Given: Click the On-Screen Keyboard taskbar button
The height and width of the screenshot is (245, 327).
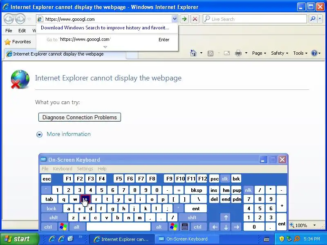Looking at the screenshot, I should click(187, 239).
